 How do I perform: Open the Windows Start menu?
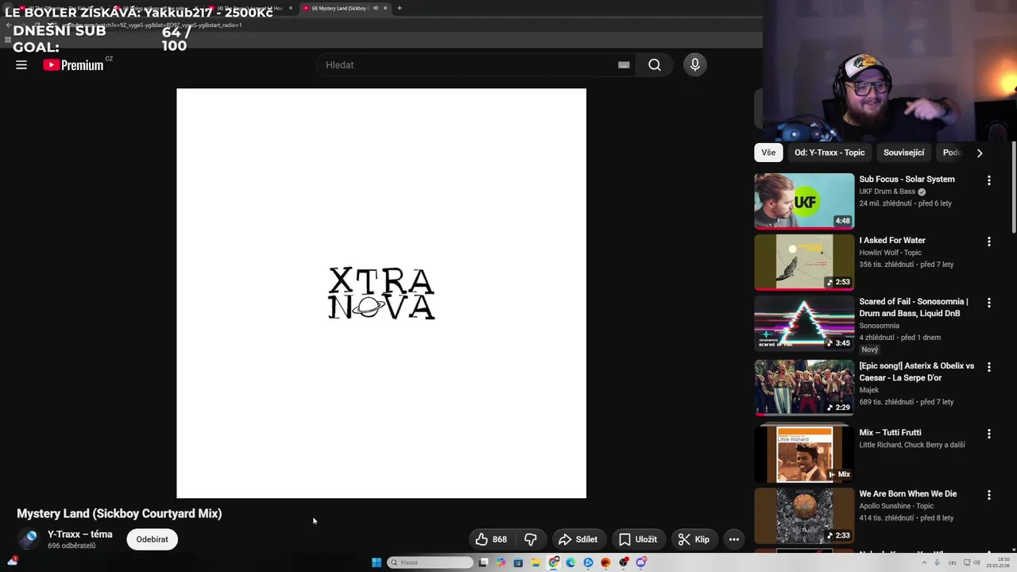pos(377,562)
